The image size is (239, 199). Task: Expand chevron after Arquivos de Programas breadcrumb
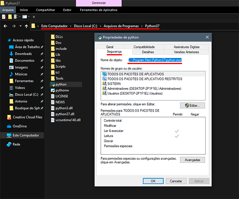click(142, 26)
